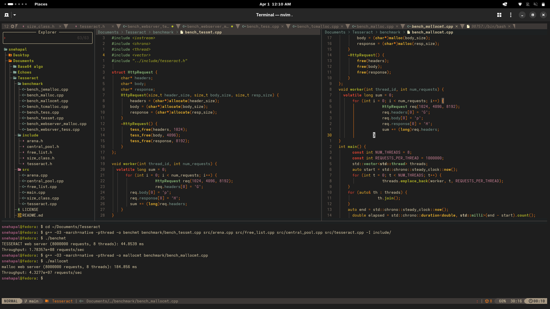Image resolution: width=550 pixels, height=309 pixels.
Task: Open terminal menu with three dots
Action: tap(511, 15)
